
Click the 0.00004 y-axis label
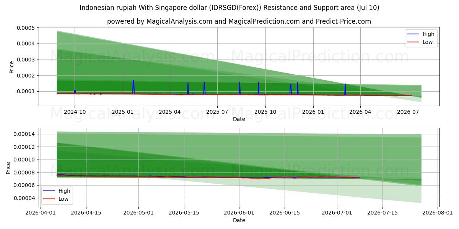click(x=24, y=198)
